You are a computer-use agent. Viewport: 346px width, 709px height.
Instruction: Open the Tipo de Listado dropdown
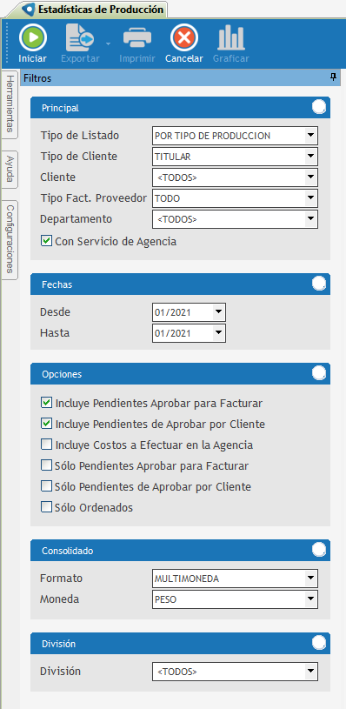[310, 135]
